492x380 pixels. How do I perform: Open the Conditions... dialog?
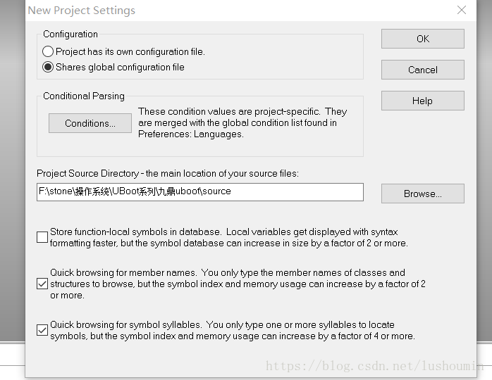[x=90, y=123]
